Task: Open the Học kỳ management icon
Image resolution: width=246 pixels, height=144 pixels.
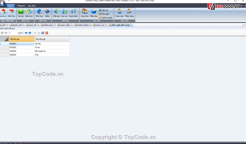Action: 21,13
